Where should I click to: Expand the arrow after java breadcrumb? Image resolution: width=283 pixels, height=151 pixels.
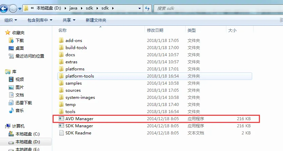tap(81, 8)
